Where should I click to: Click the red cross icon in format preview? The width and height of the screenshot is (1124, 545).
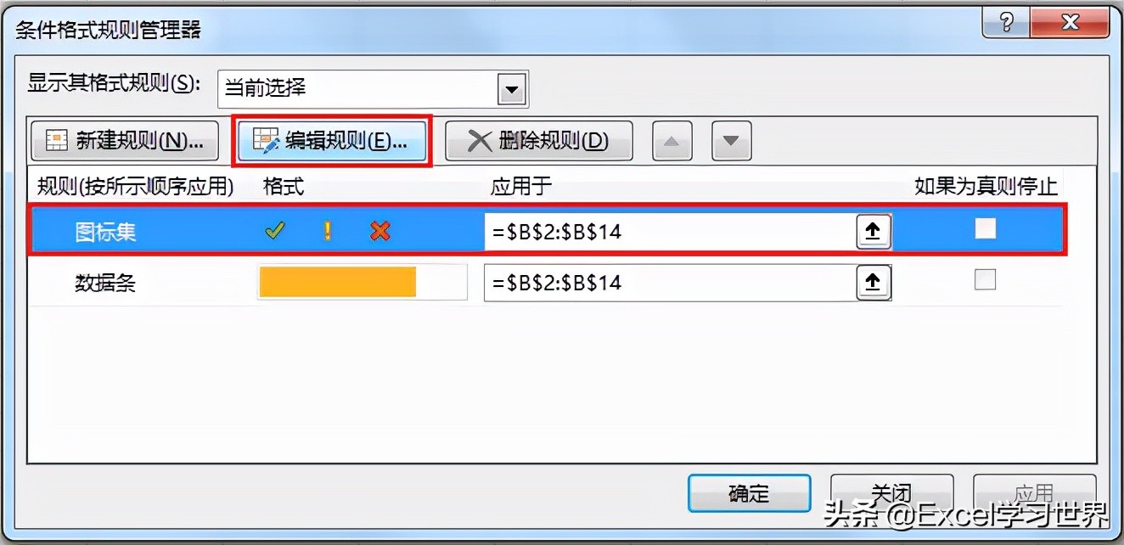(x=380, y=231)
